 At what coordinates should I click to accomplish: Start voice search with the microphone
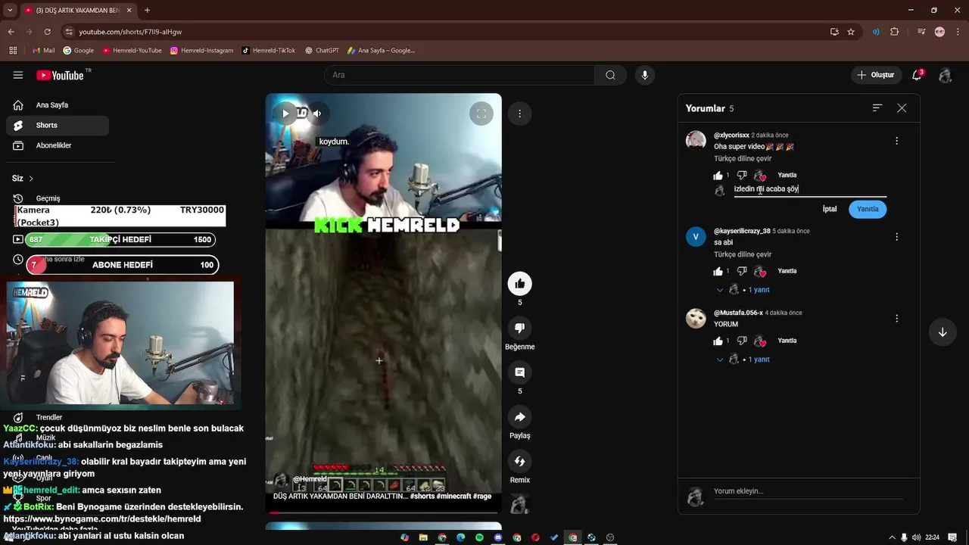[645, 75]
